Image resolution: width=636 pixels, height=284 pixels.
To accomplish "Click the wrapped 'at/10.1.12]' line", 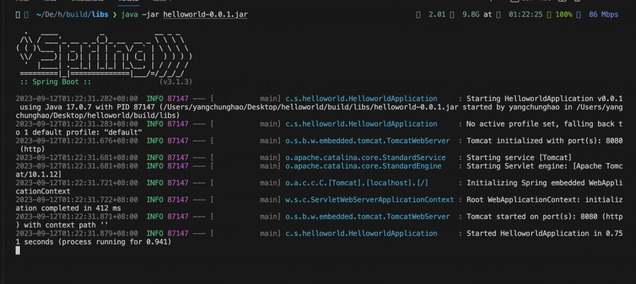I will 39,174.
